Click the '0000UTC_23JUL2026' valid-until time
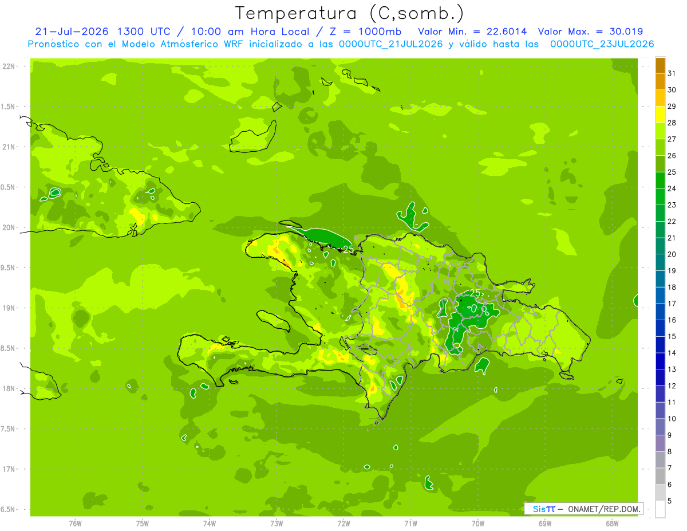Screen dimensions: 687x531 tap(602, 44)
